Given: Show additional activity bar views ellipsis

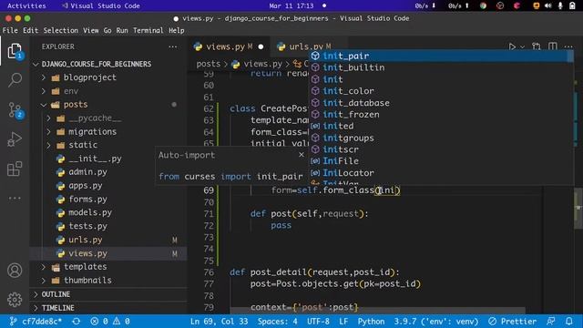Looking at the screenshot, I should pyautogui.click(x=15, y=199).
